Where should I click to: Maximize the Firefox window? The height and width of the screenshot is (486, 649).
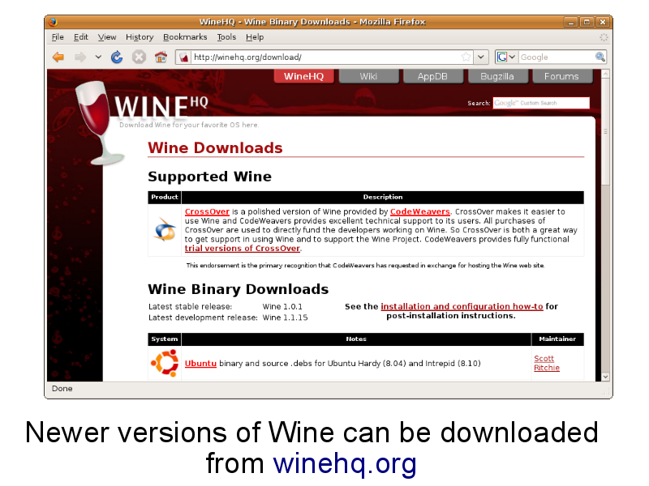pos(587,22)
